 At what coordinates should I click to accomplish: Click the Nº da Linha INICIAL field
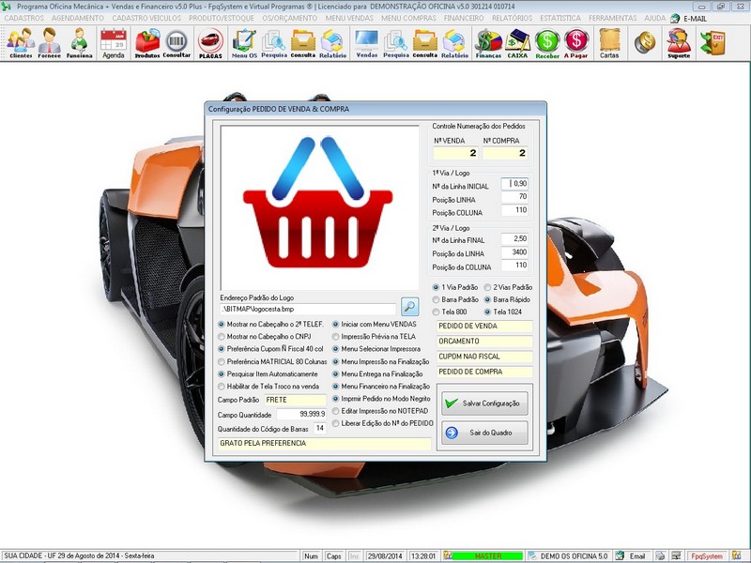coord(514,184)
